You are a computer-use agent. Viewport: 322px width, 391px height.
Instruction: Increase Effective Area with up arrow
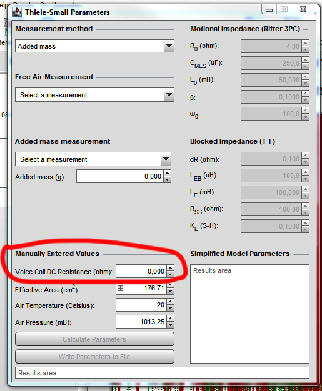tap(170, 285)
